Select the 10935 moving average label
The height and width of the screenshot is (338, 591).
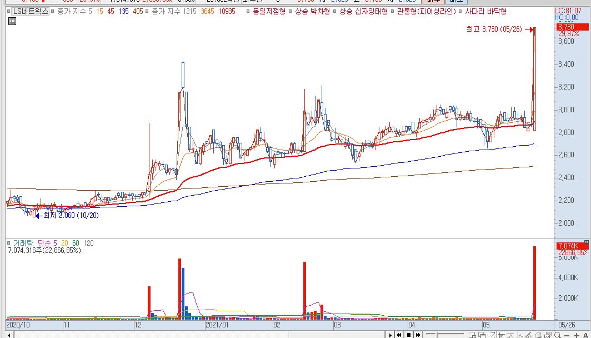pyautogui.click(x=227, y=11)
